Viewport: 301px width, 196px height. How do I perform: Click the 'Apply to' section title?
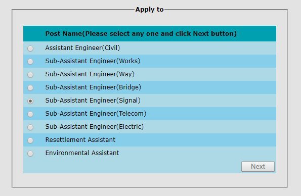tap(150, 10)
